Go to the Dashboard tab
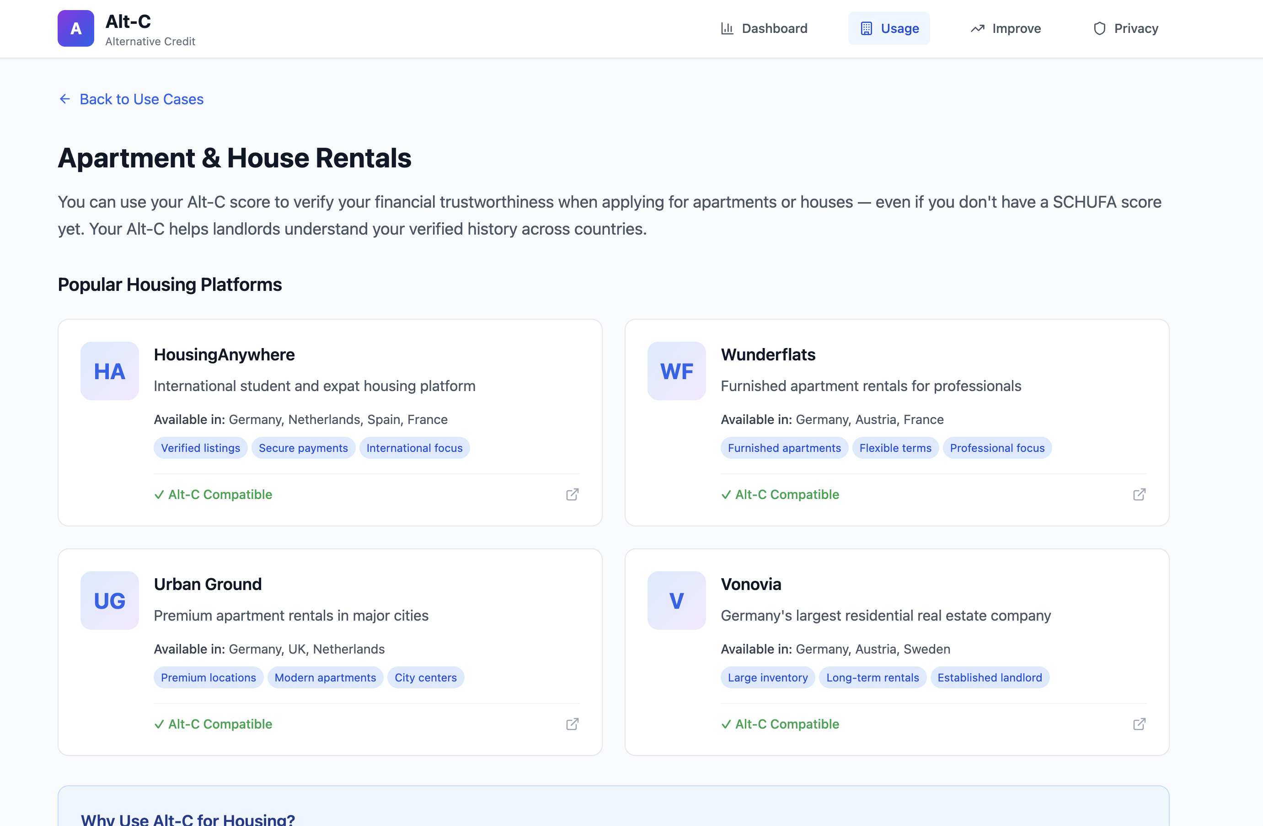Screen dimensions: 1263x826 pos(764,28)
